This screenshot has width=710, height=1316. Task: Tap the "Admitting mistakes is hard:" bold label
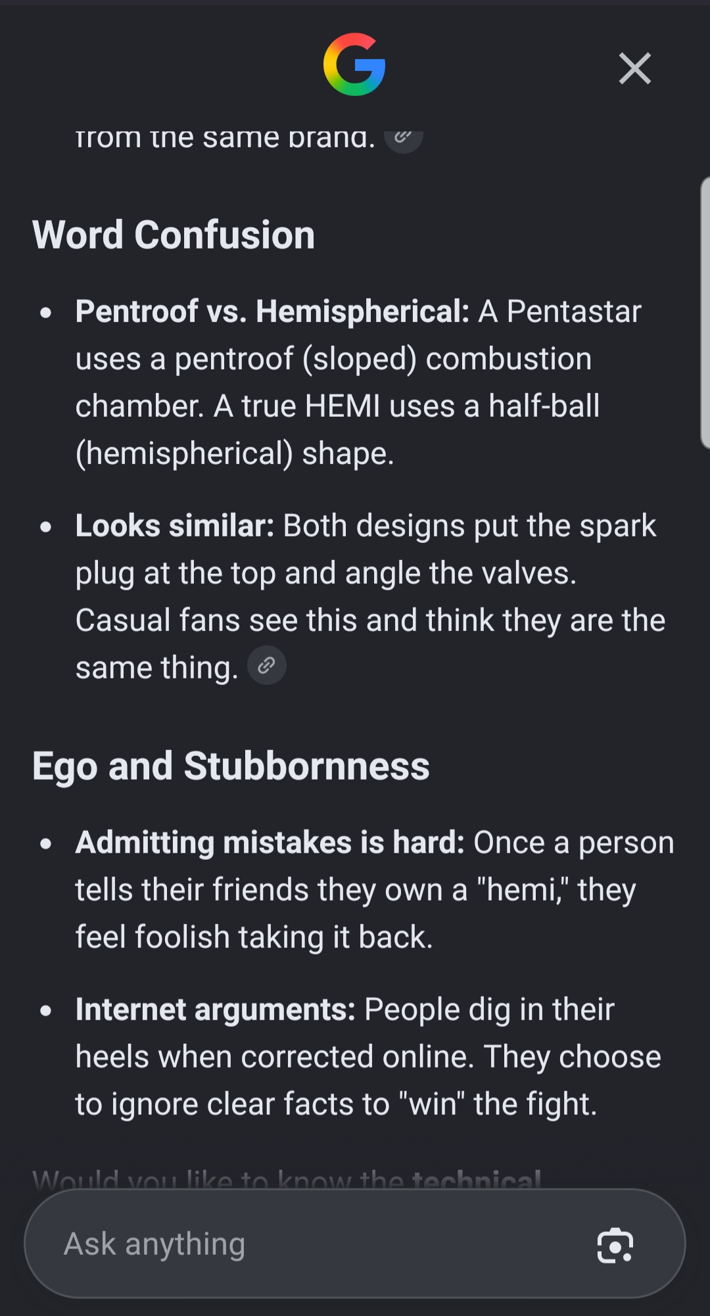pyautogui.click(x=270, y=842)
